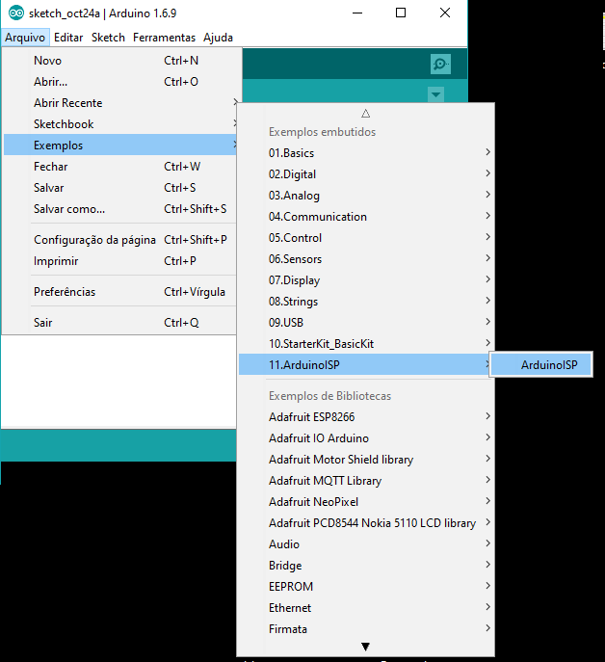Viewport: 605px width, 662px height.
Task: Choose Salvar como... option
Action: 119,208
